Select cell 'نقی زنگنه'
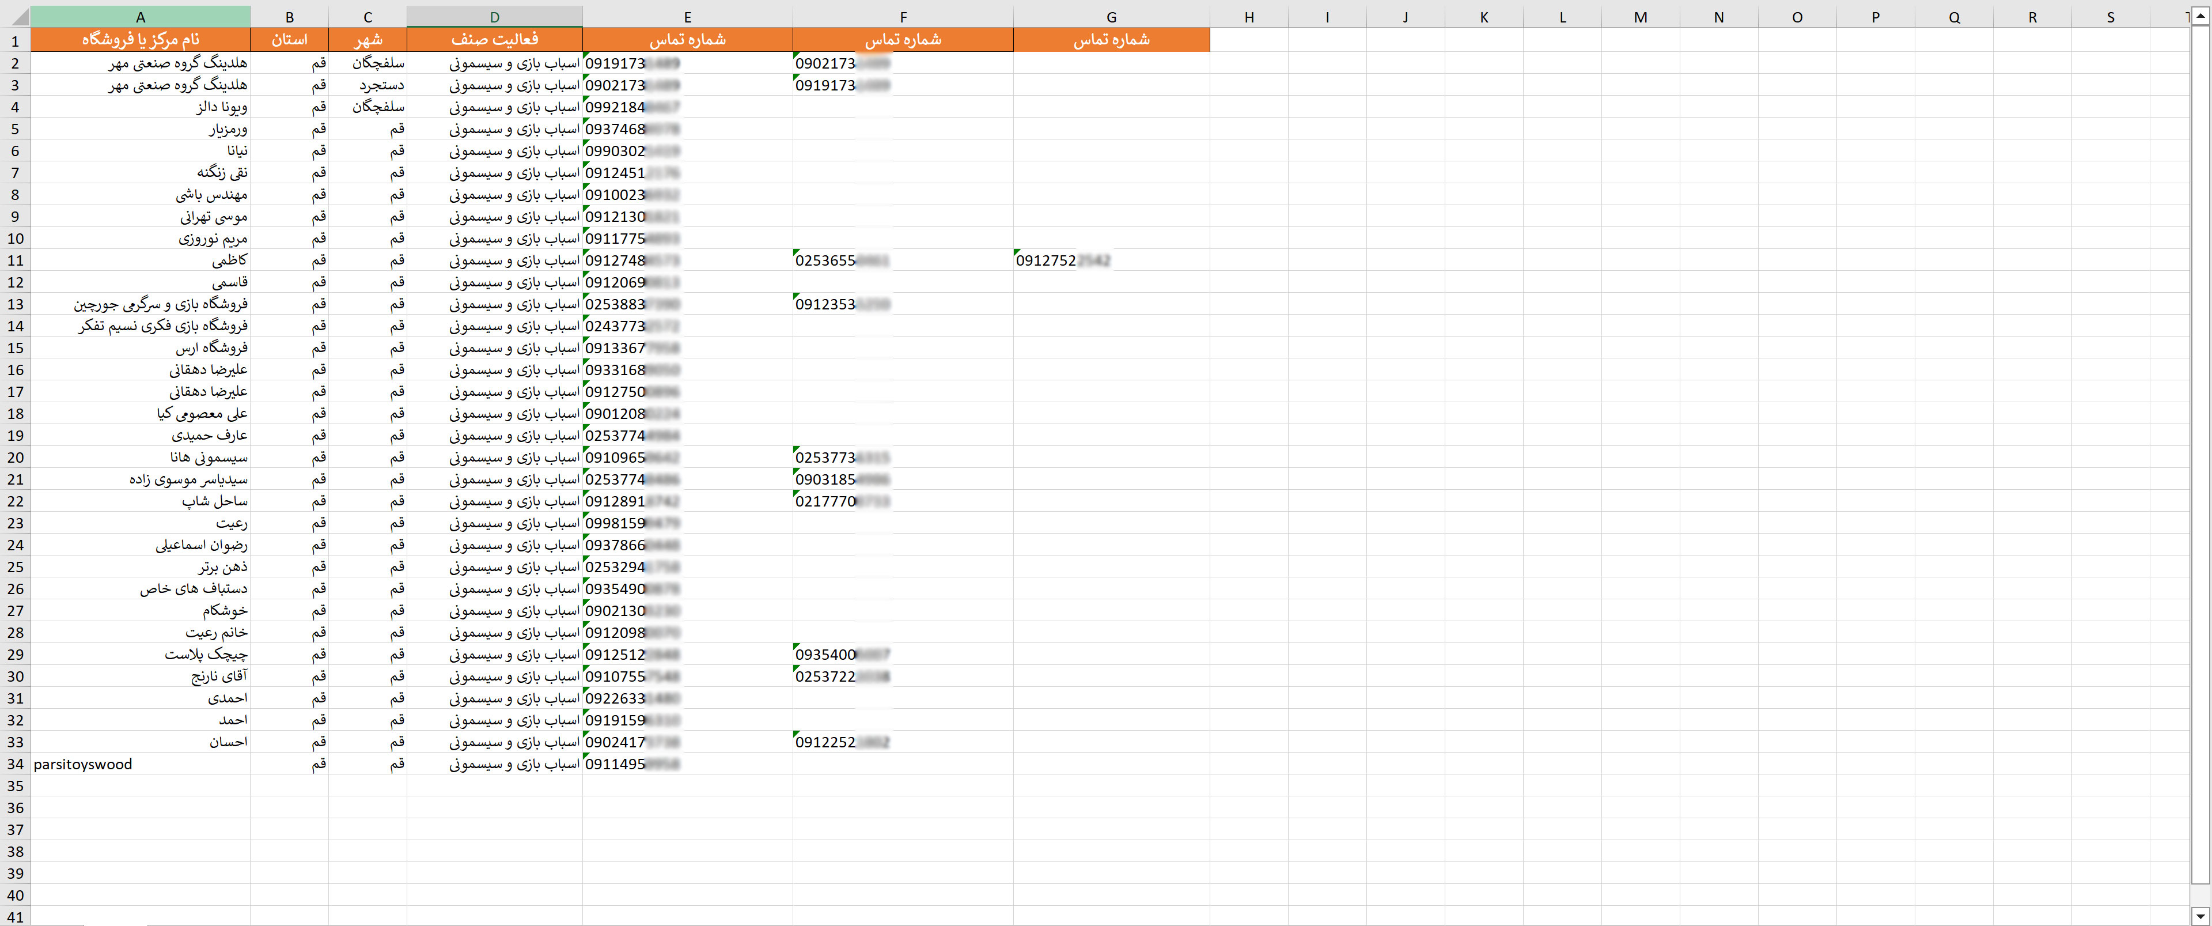The width and height of the screenshot is (2212, 926). (140, 173)
